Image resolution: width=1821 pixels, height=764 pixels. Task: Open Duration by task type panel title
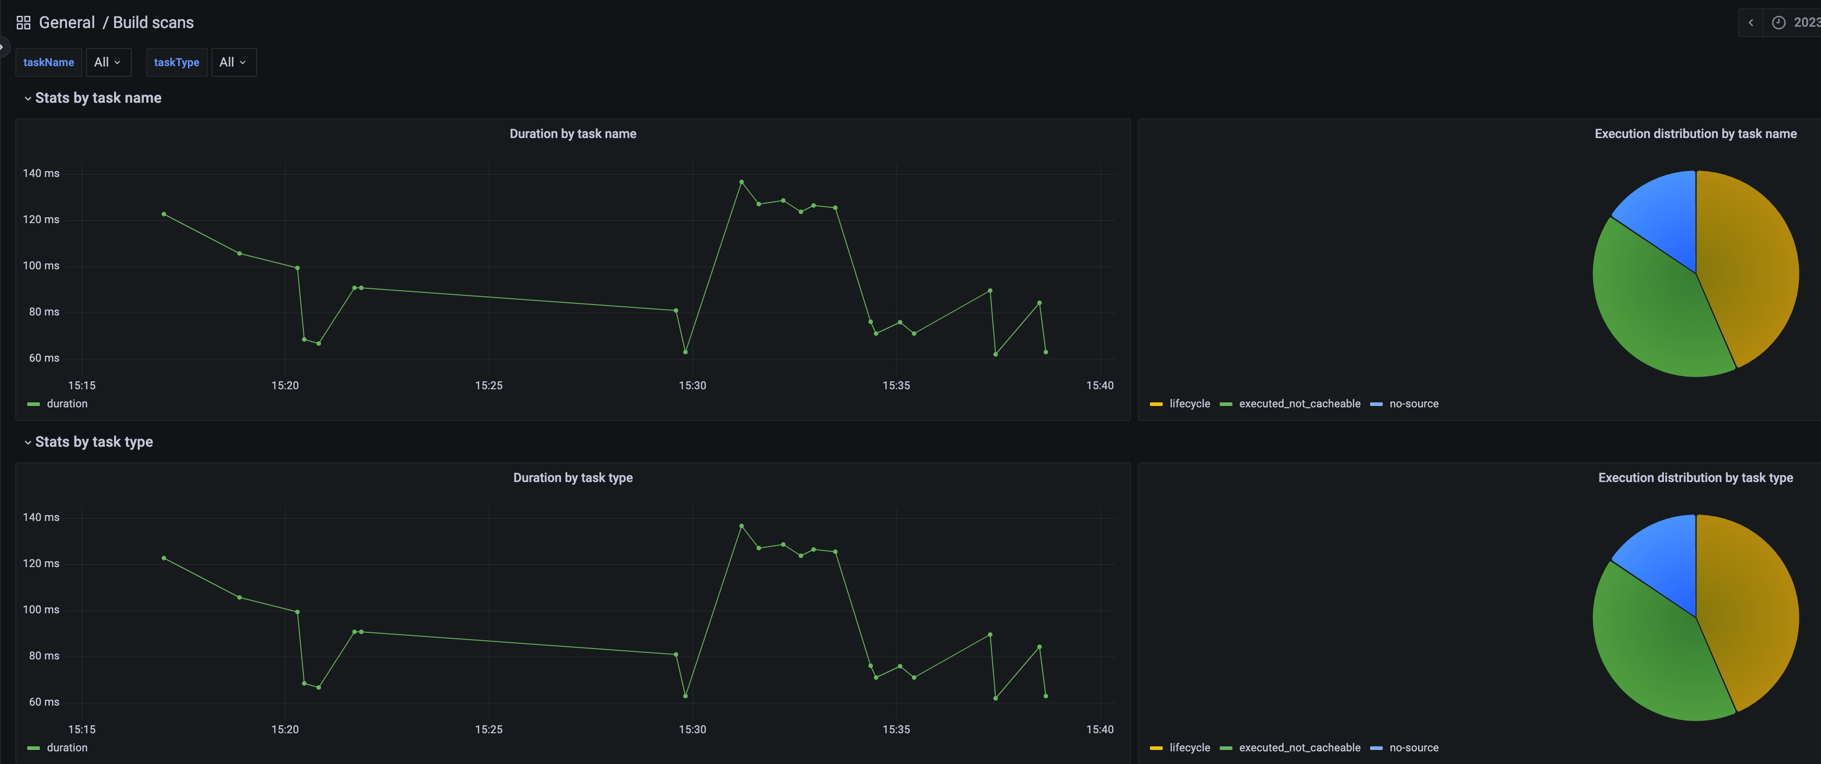pos(573,478)
